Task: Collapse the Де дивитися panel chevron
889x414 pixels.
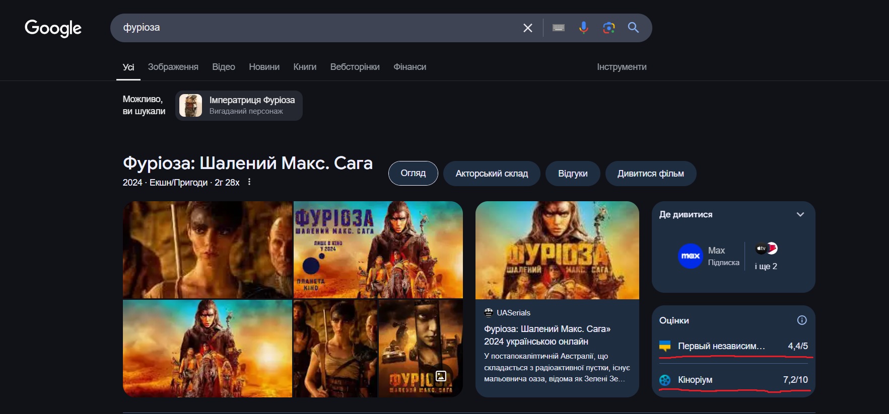Action: 800,214
